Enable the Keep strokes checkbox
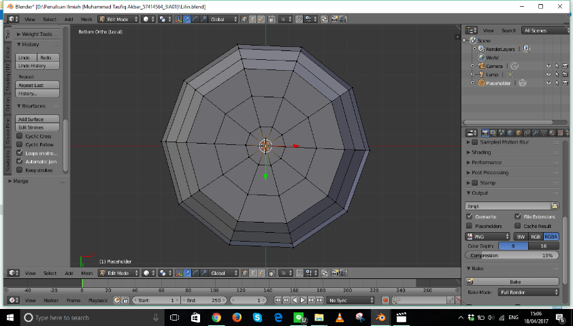This screenshot has height=326, width=573. click(x=20, y=170)
